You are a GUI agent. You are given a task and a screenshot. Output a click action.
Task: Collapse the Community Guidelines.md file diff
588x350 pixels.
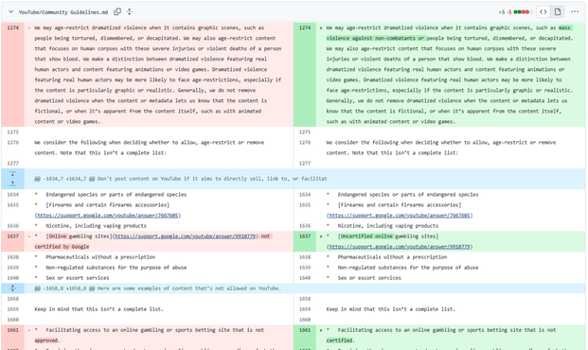[11, 12]
